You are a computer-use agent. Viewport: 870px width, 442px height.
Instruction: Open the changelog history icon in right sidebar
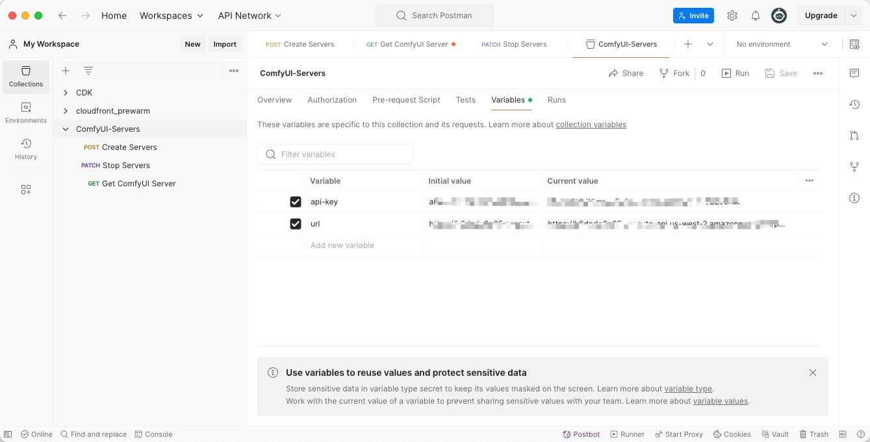point(854,104)
